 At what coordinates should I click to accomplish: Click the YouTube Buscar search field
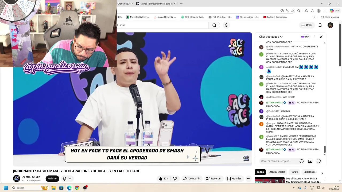pos(162,25)
